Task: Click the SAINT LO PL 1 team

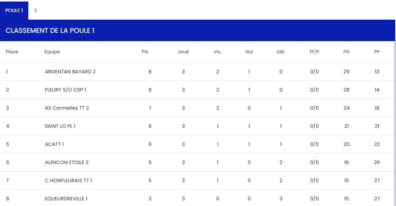Action: [x=60, y=126]
